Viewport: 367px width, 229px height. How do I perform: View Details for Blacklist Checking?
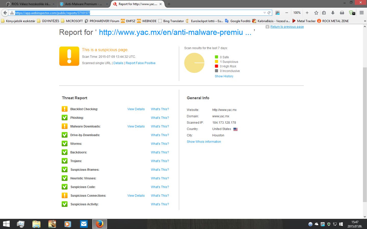(136, 109)
